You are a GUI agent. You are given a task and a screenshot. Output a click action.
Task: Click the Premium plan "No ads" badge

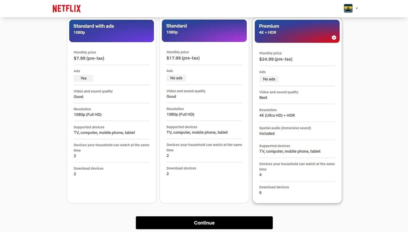(269, 79)
